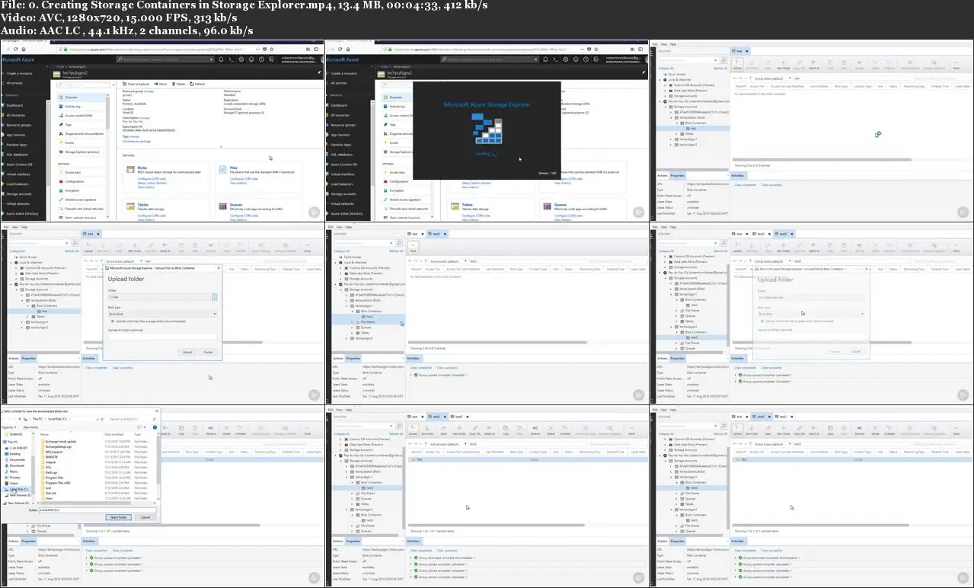Click the Download toolbar icon in the eighth frame
This screenshot has width=974, height=588.
click(427, 430)
